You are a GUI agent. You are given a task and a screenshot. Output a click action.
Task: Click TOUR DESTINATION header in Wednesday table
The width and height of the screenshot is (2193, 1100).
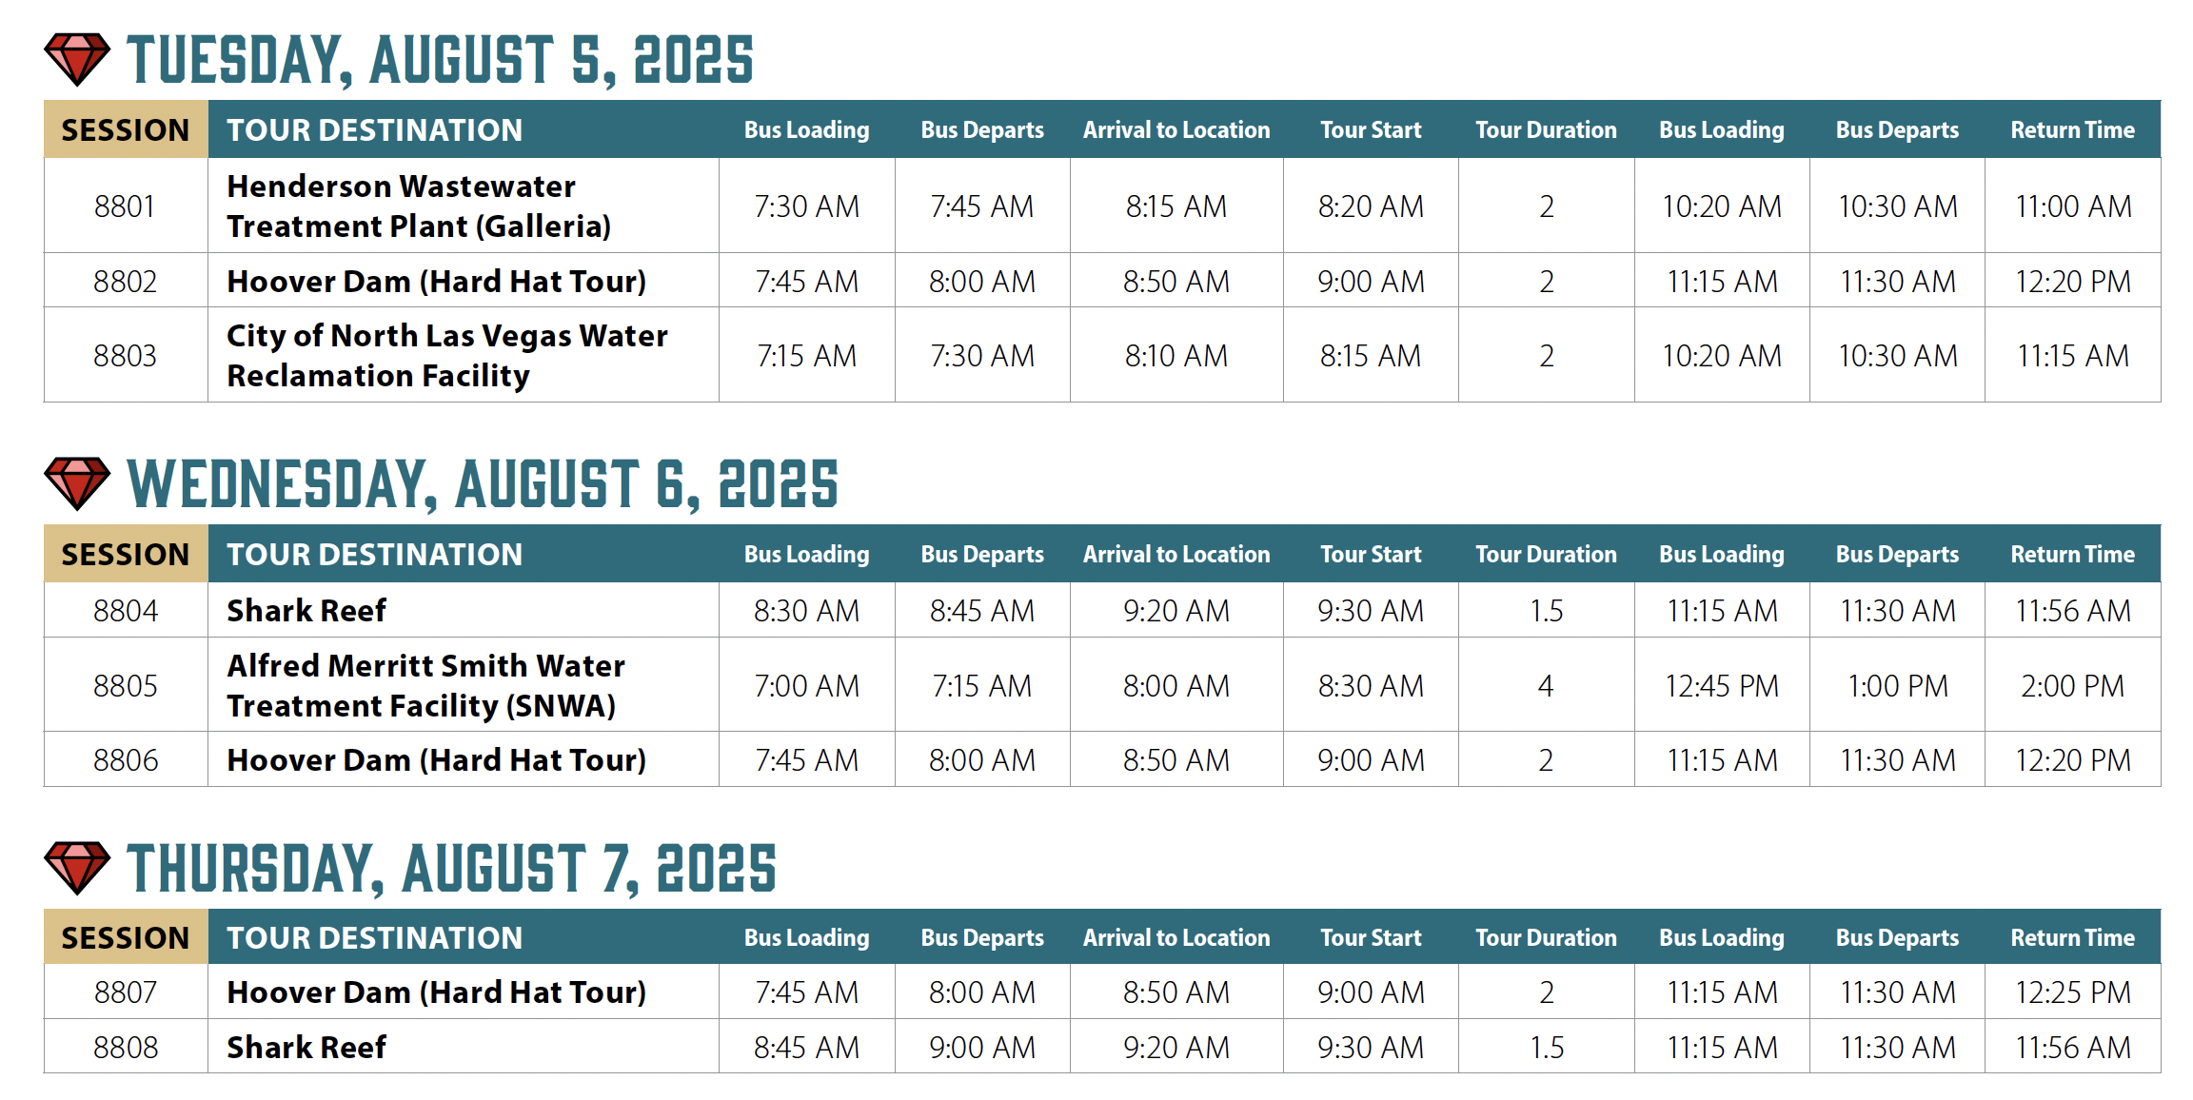tap(375, 554)
